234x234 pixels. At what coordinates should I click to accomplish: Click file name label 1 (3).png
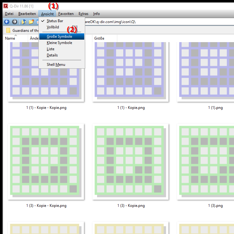(215, 206)
